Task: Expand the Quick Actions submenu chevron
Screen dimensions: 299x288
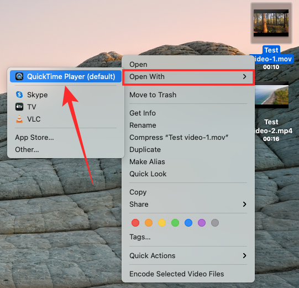Action: pyautogui.click(x=245, y=256)
